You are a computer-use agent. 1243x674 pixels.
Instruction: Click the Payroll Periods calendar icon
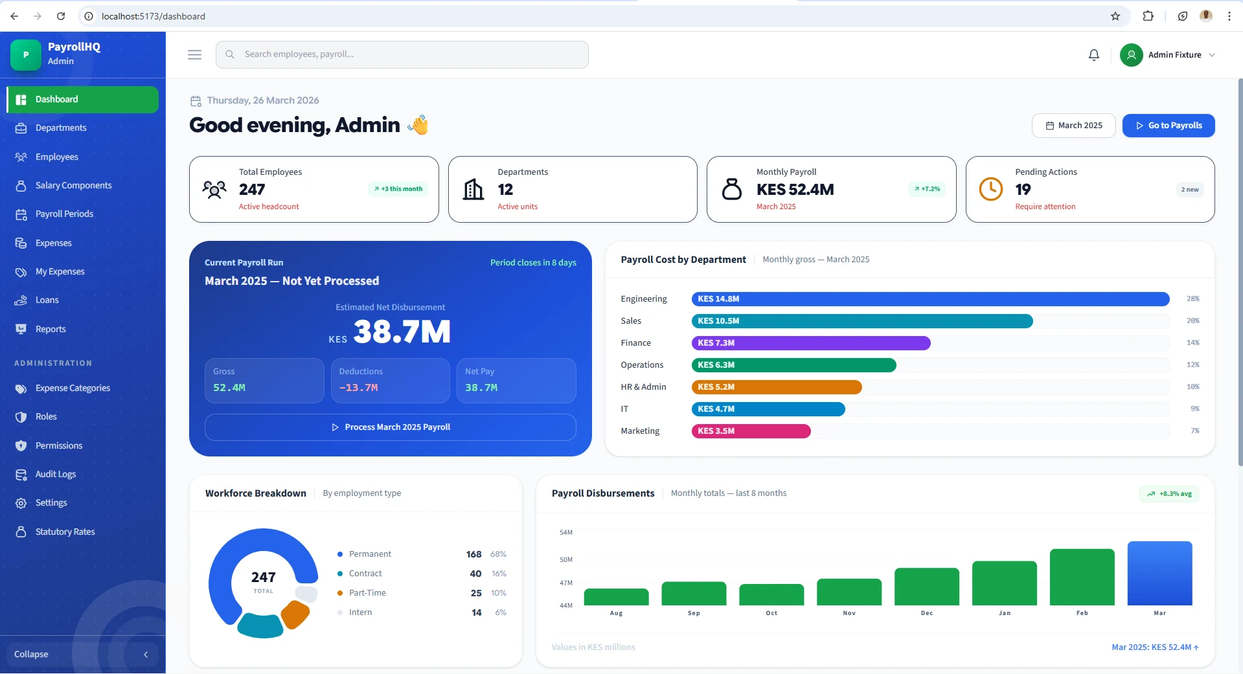pos(21,214)
